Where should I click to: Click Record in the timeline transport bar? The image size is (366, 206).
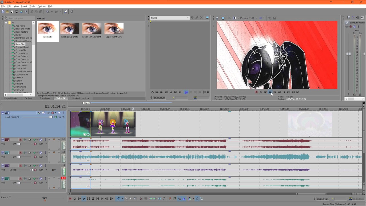[x=70, y=199]
